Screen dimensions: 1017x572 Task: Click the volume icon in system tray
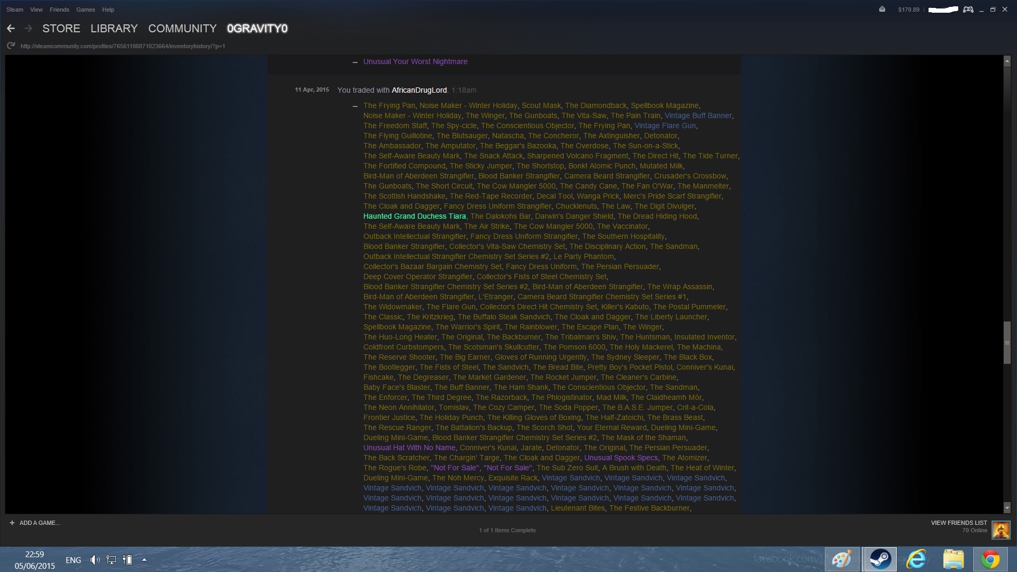[x=95, y=560]
